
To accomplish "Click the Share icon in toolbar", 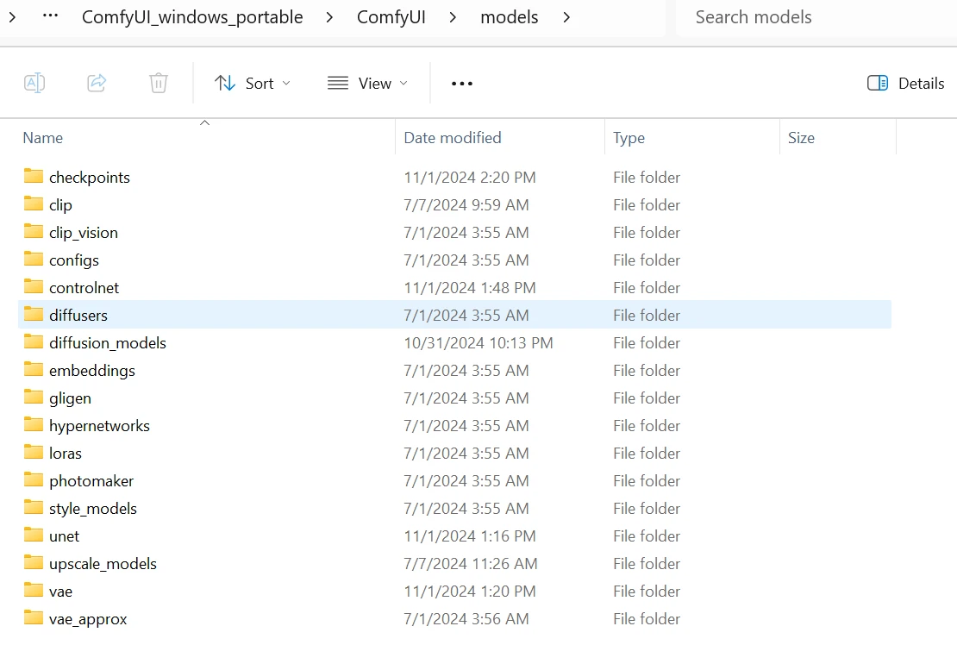I will (97, 83).
